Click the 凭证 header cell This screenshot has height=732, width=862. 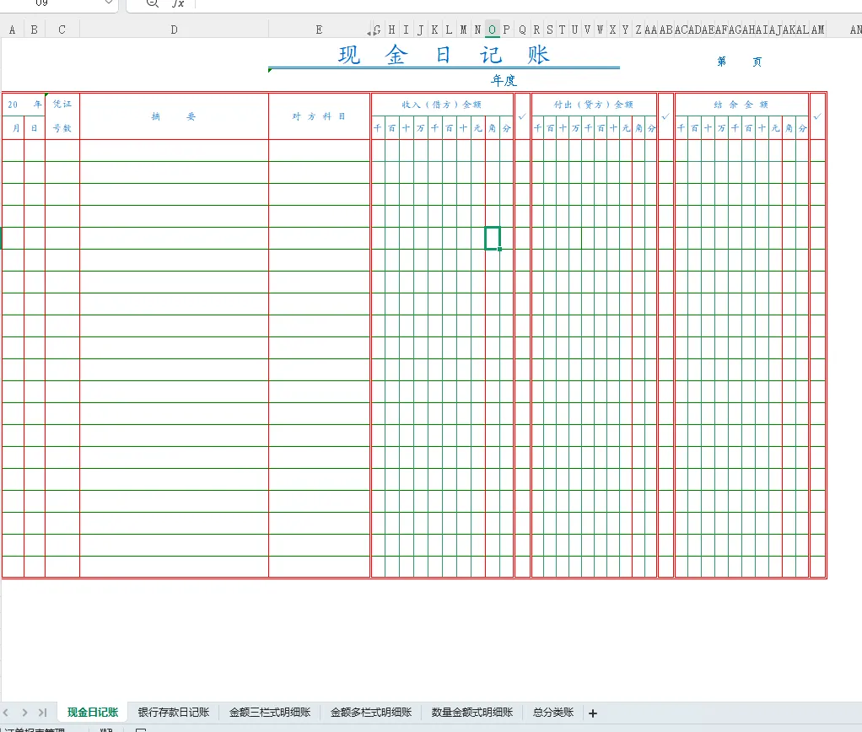(62, 105)
